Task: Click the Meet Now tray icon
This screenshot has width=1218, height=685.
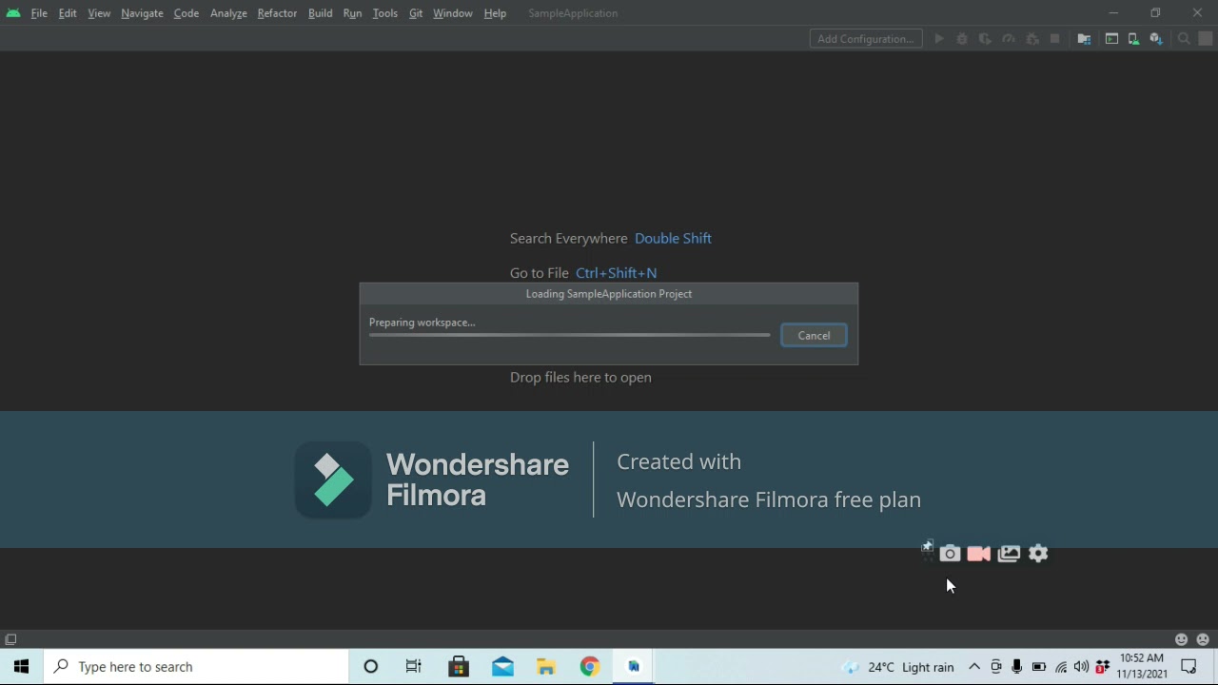Action: coord(996,667)
